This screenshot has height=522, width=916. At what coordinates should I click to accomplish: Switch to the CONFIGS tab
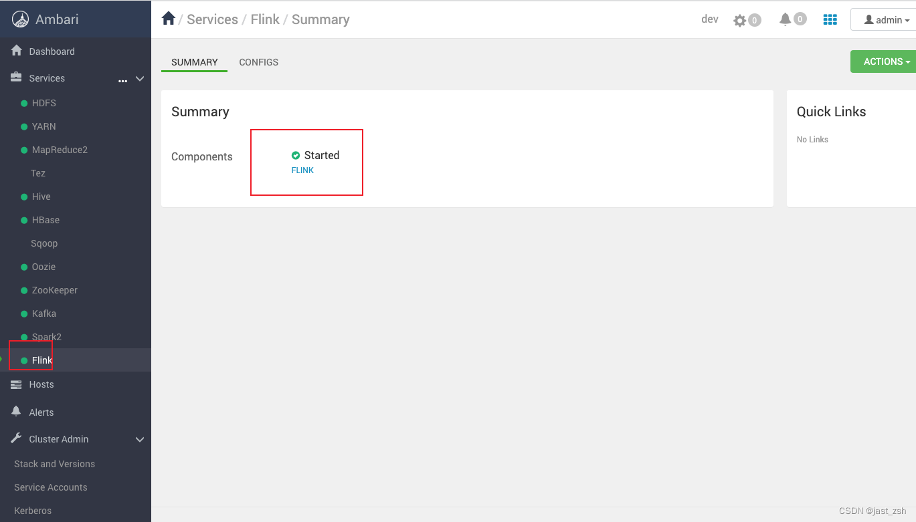(x=259, y=62)
